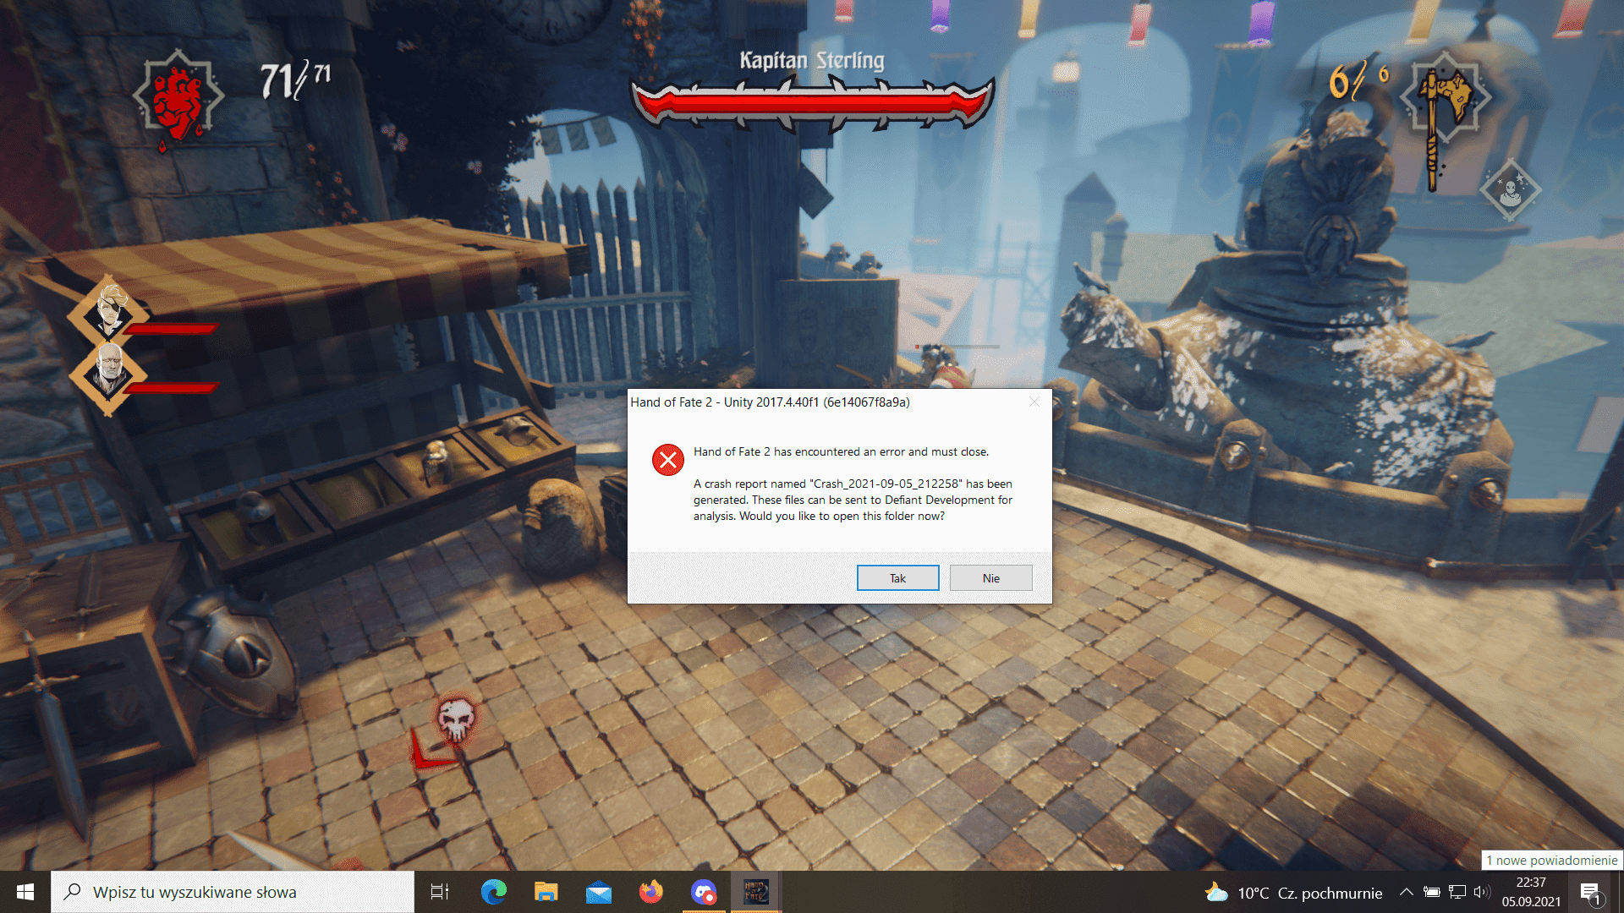Open the Windows Start menu
The height and width of the screenshot is (913, 1624).
25,892
